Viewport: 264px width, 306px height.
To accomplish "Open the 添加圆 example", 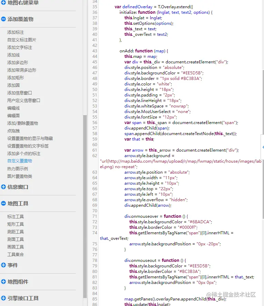I will 13,85.
